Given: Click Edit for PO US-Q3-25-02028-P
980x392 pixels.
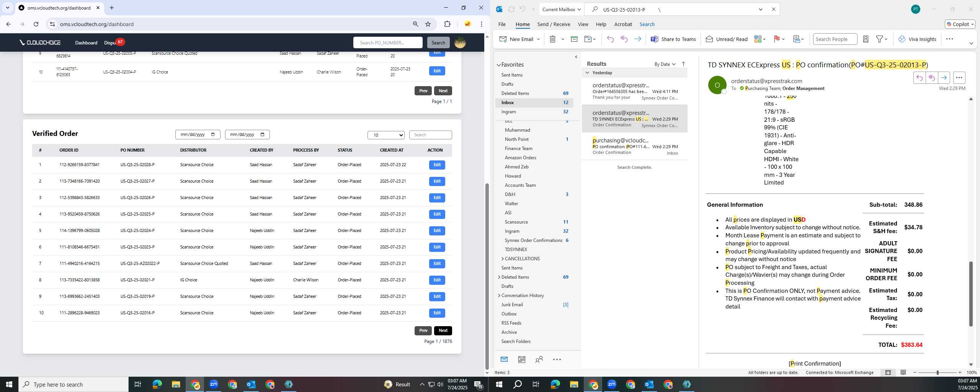Looking at the screenshot, I should coord(437,165).
